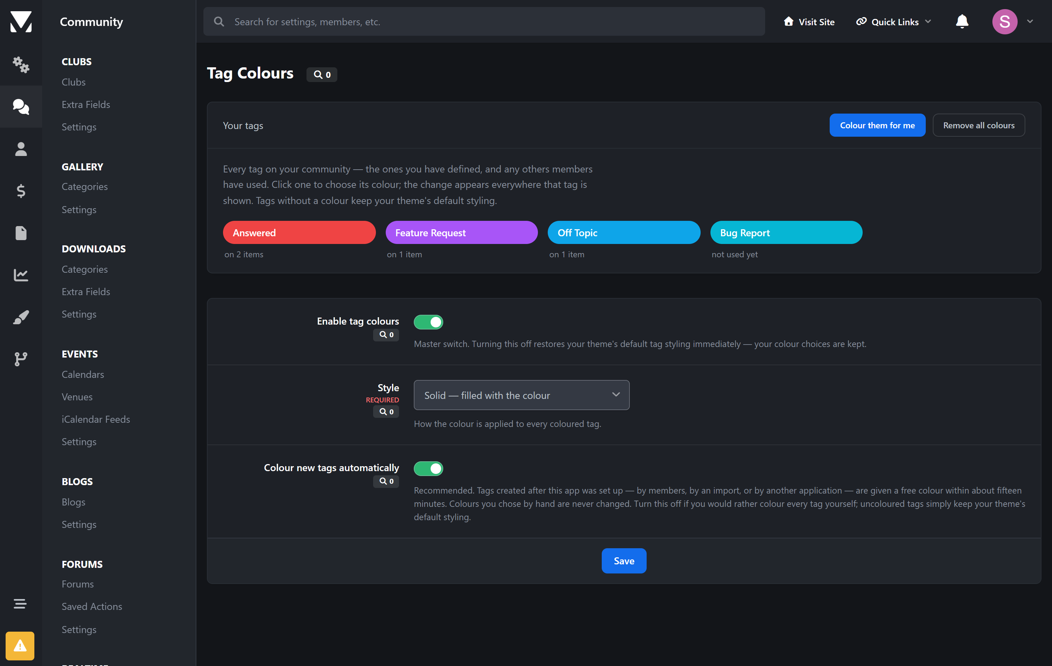
Task: Open Categories under Gallery
Action: coord(85,187)
